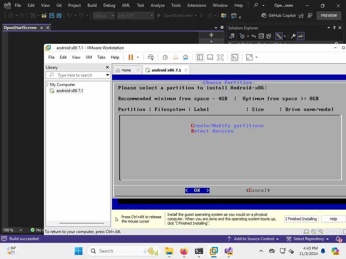This screenshot has height=259, width=346.
Task: Click the VMware CD/DVD status icon
Action: [313, 232]
